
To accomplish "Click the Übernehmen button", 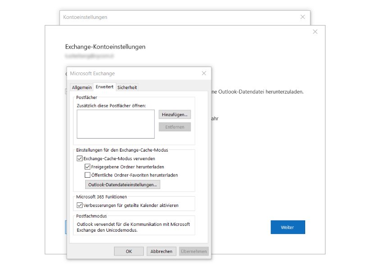I will click(x=194, y=251).
